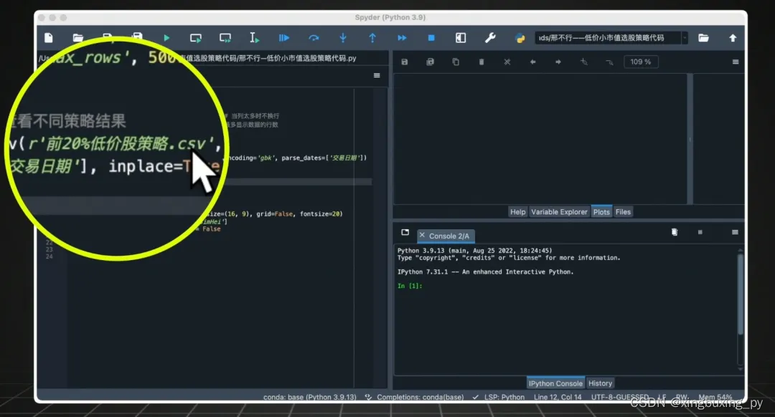Click the In [1]: console prompt

tap(410, 286)
